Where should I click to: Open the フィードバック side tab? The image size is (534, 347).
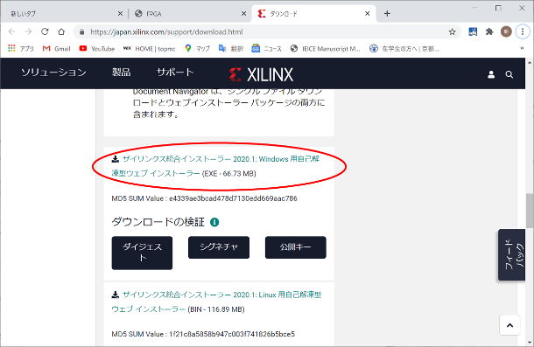[x=511, y=255]
